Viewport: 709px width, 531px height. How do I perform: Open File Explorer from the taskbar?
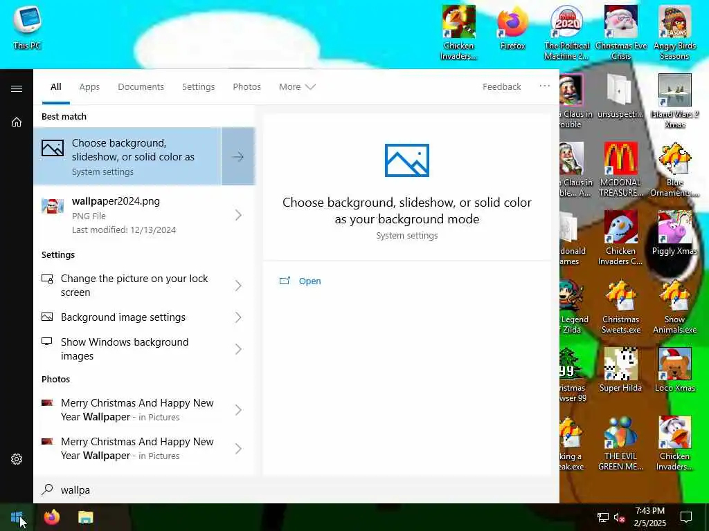pyautogui.click(x=85, y=517)
